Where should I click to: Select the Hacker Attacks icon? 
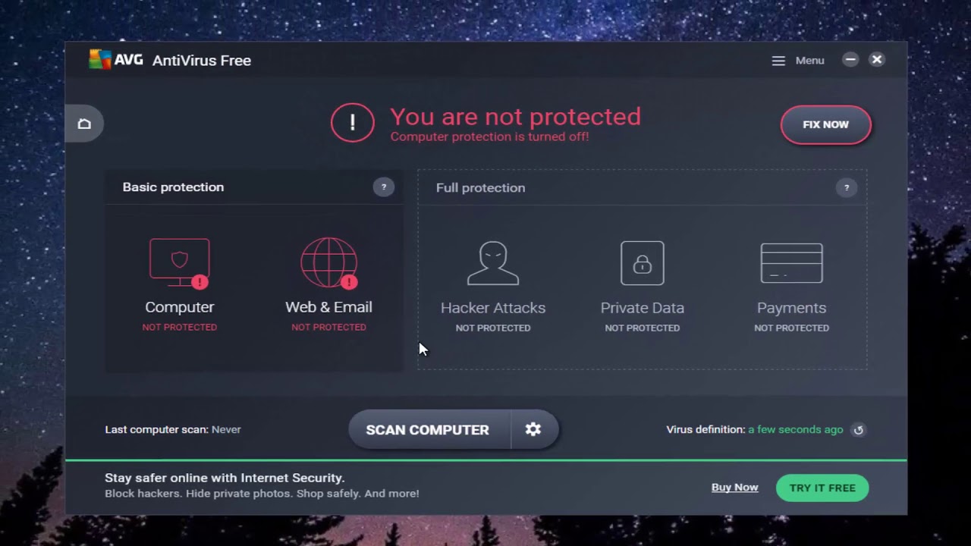(493, 263)
